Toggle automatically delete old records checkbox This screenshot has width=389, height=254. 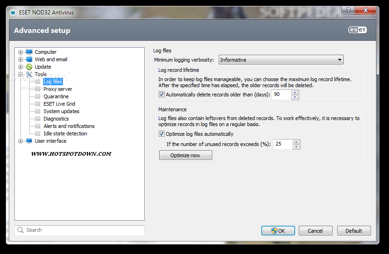[x=161, y=95]
